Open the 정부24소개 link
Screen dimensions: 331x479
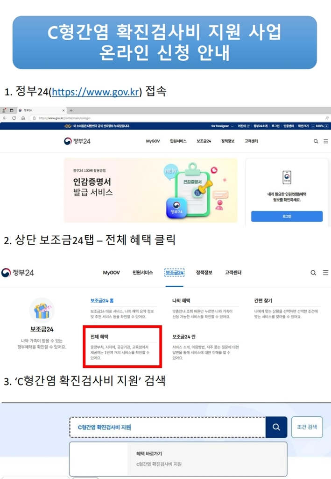click(x=261, y=126)
